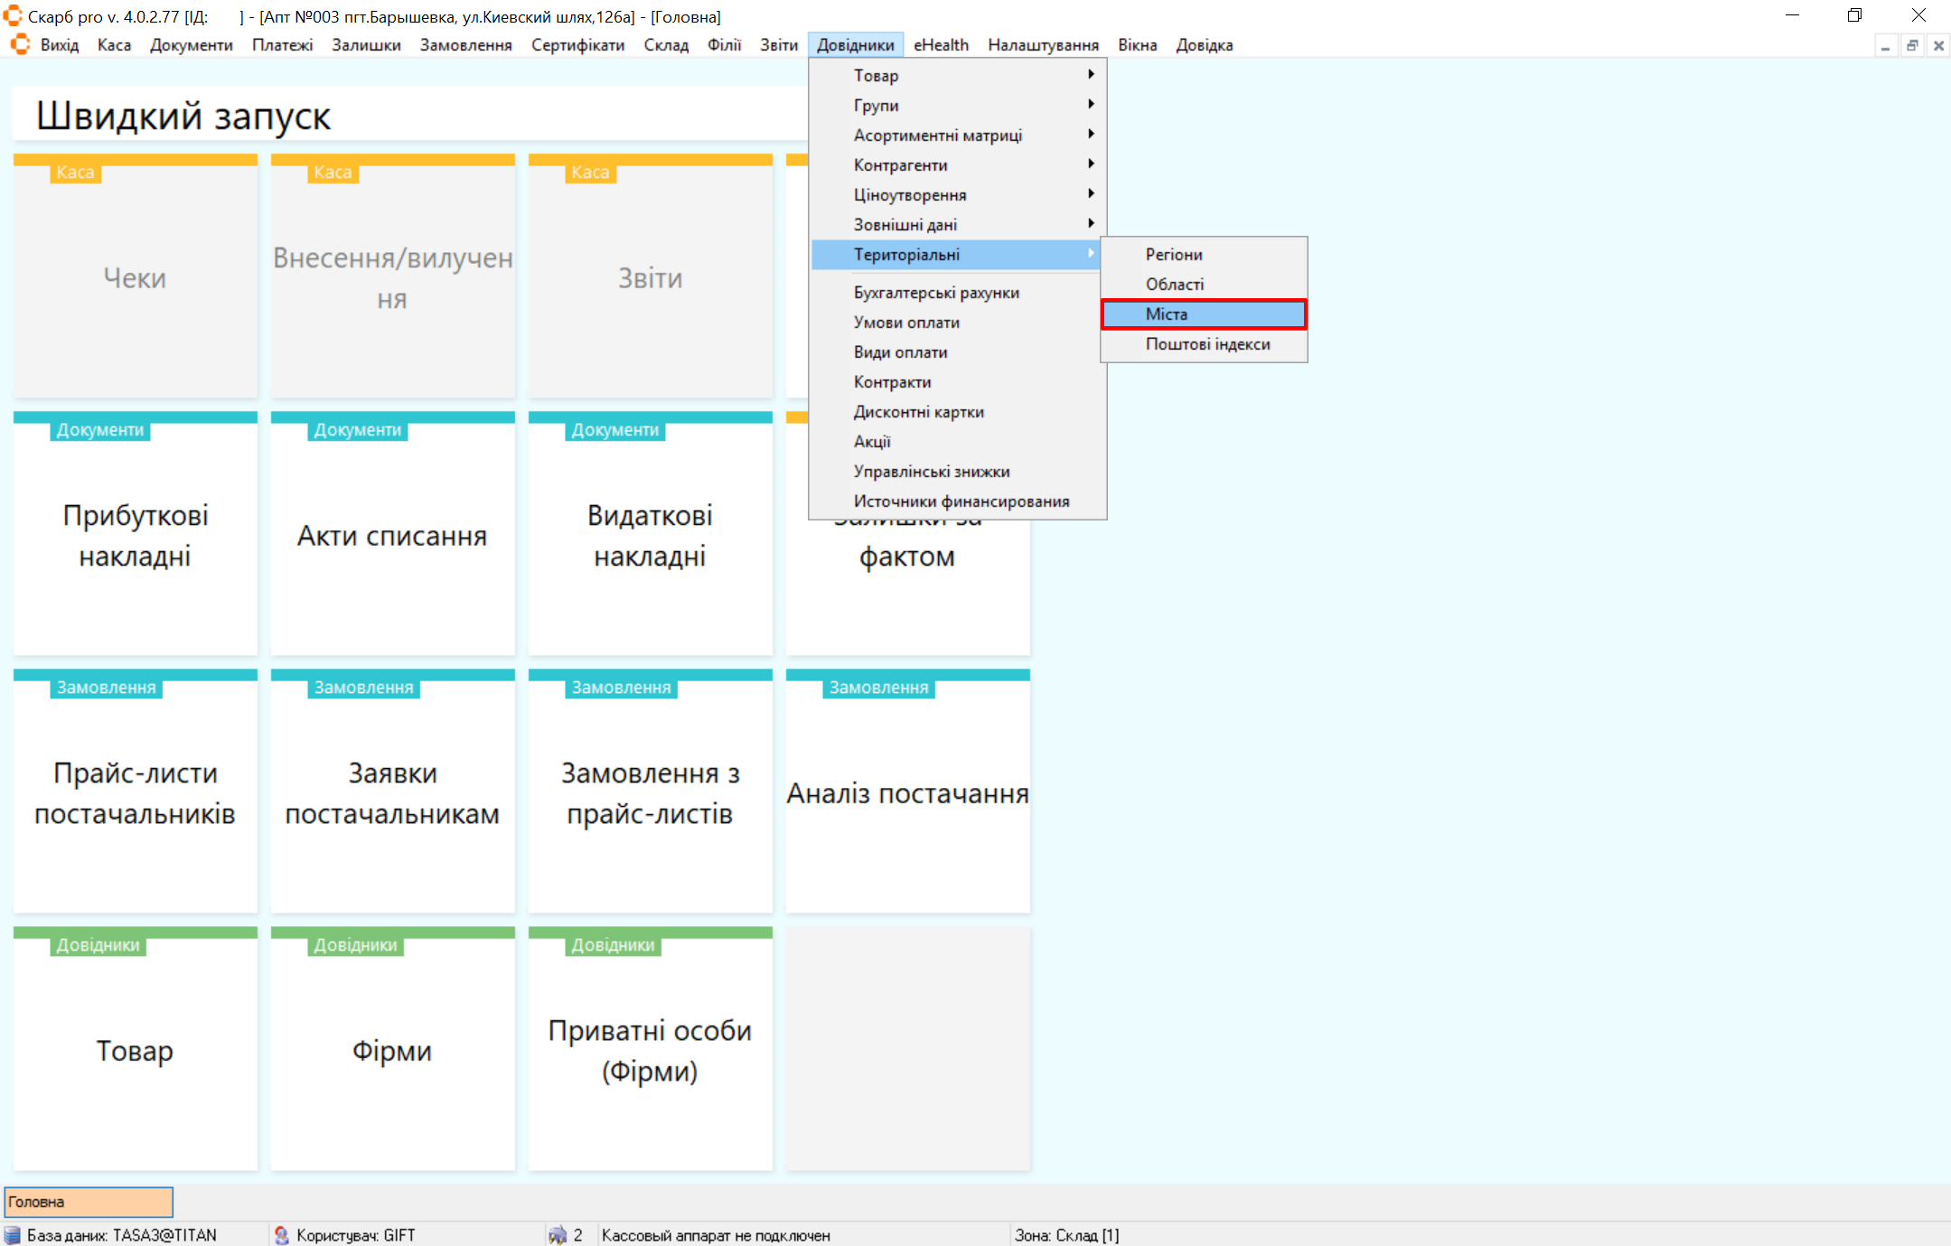Viewport: 1951px width, 1246px height.
Task: Click the cash register icon in status bar
Action: click(558, 1235)
